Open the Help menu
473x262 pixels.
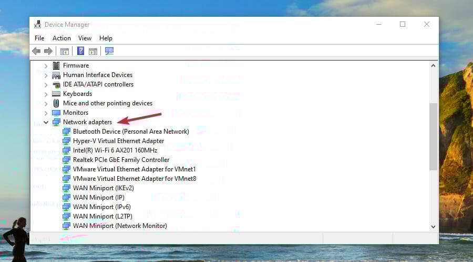point(106,38)
